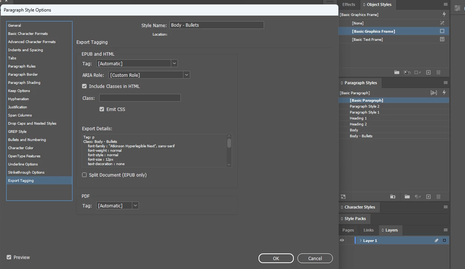Confirm dialog with OK button
The image size is (465, 269).
point(276,258)
